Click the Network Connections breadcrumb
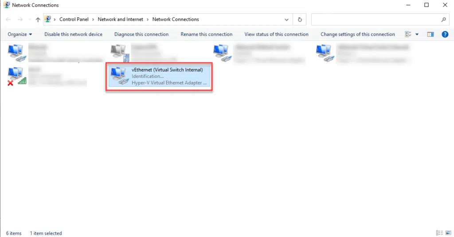The width and height of the screenshot is (454, 237). point(176,19)
